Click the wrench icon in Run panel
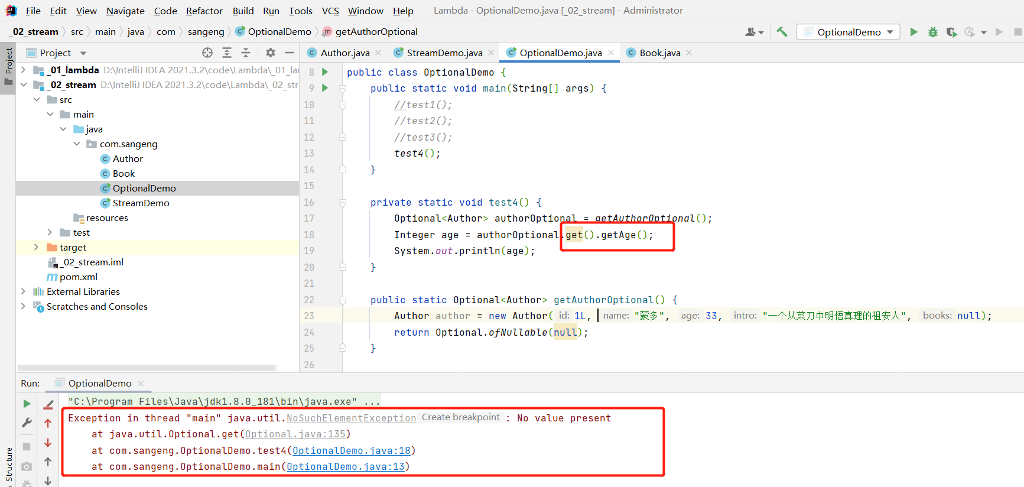The height and width of the screenshot is (487, 1024). click(x=27, y=423)
